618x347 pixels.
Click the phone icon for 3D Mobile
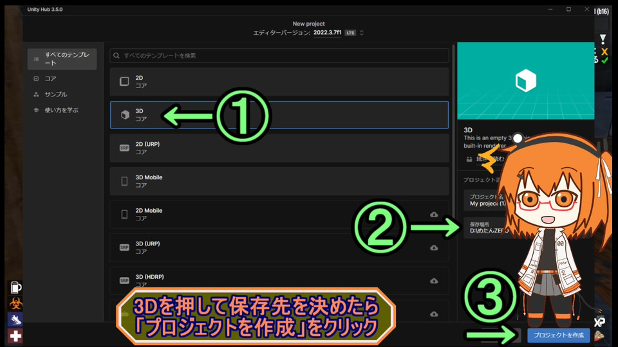point(124,181)
